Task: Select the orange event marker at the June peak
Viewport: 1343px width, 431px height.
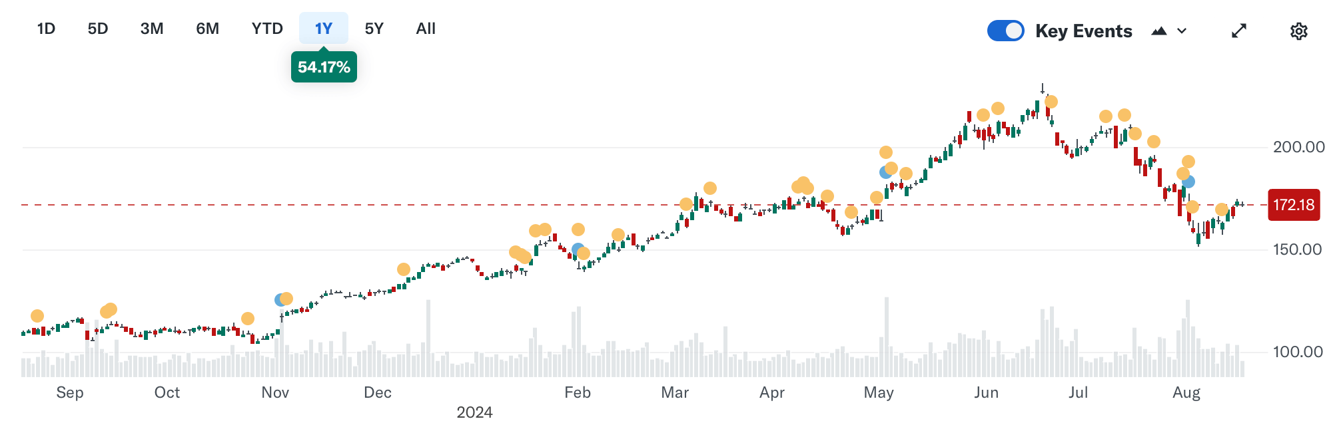Action: click(1051, 102)
